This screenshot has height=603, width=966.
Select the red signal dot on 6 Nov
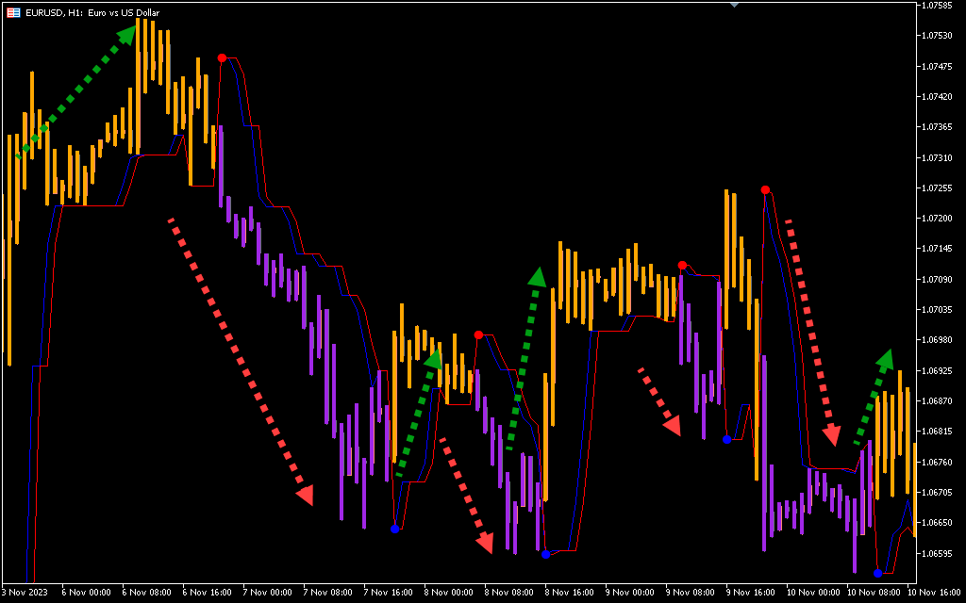click(x=222, y=57)
